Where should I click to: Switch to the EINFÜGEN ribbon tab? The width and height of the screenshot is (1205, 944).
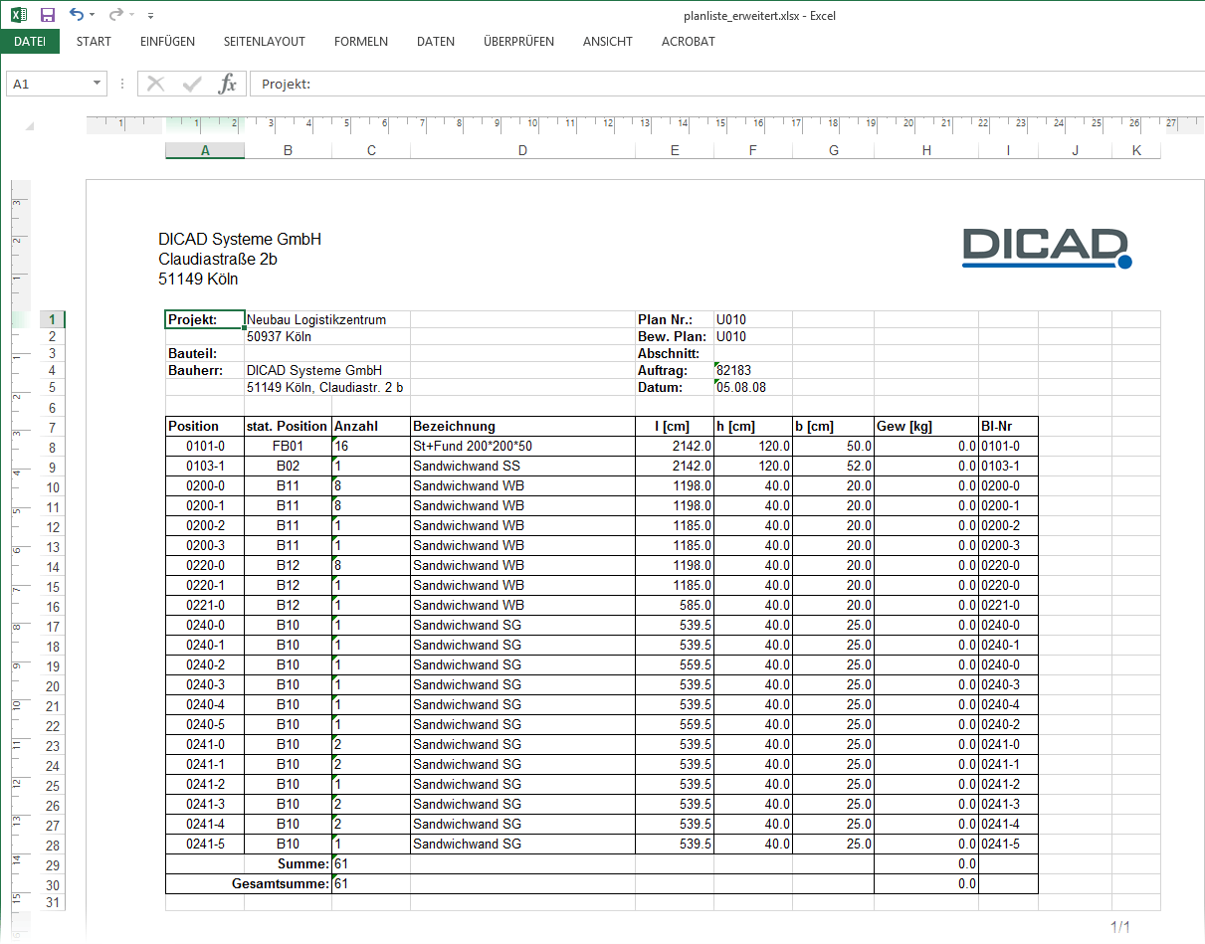(167, 42)
